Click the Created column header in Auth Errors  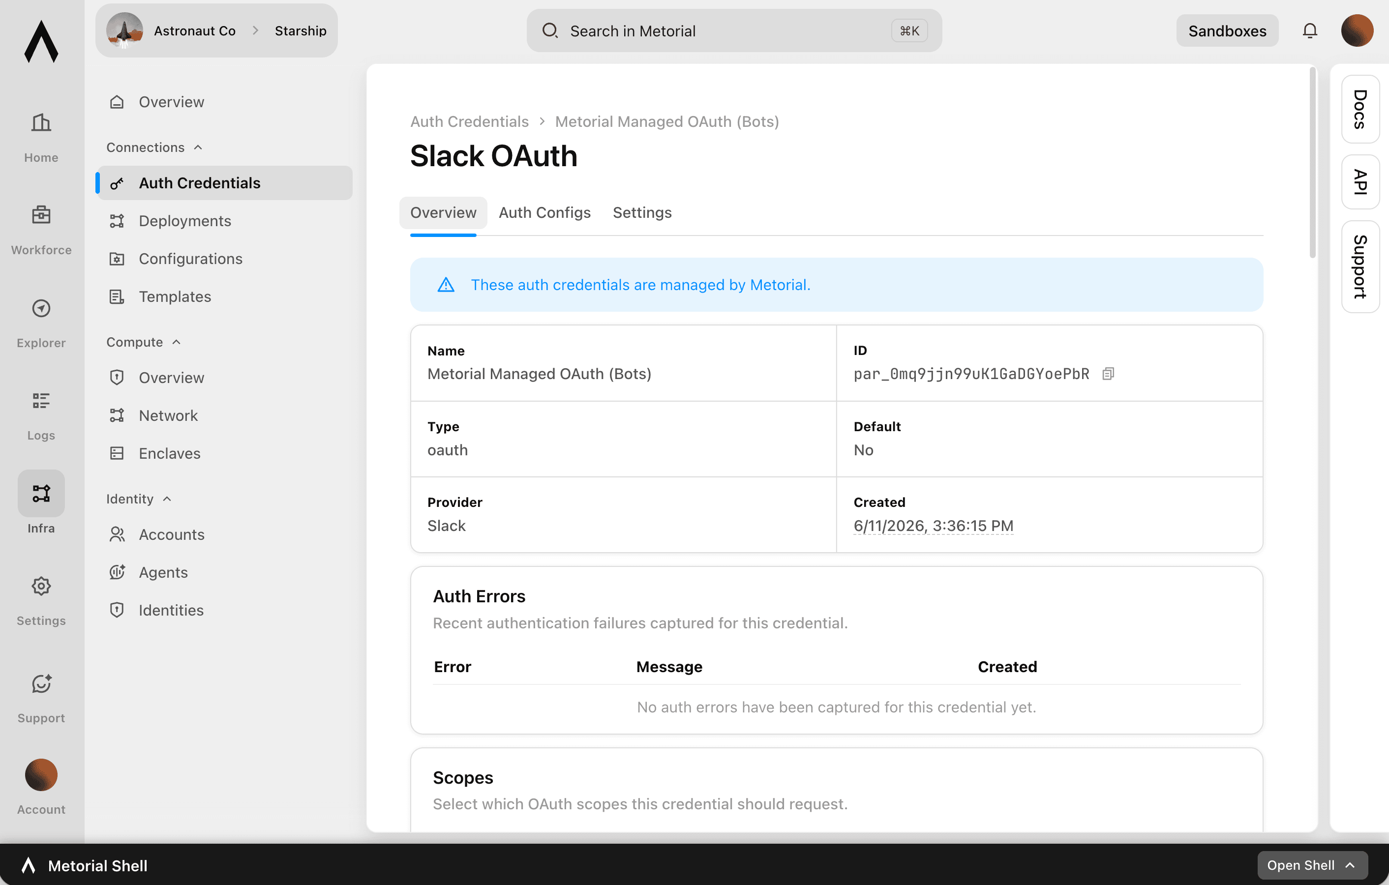(x=1007, y=667)
